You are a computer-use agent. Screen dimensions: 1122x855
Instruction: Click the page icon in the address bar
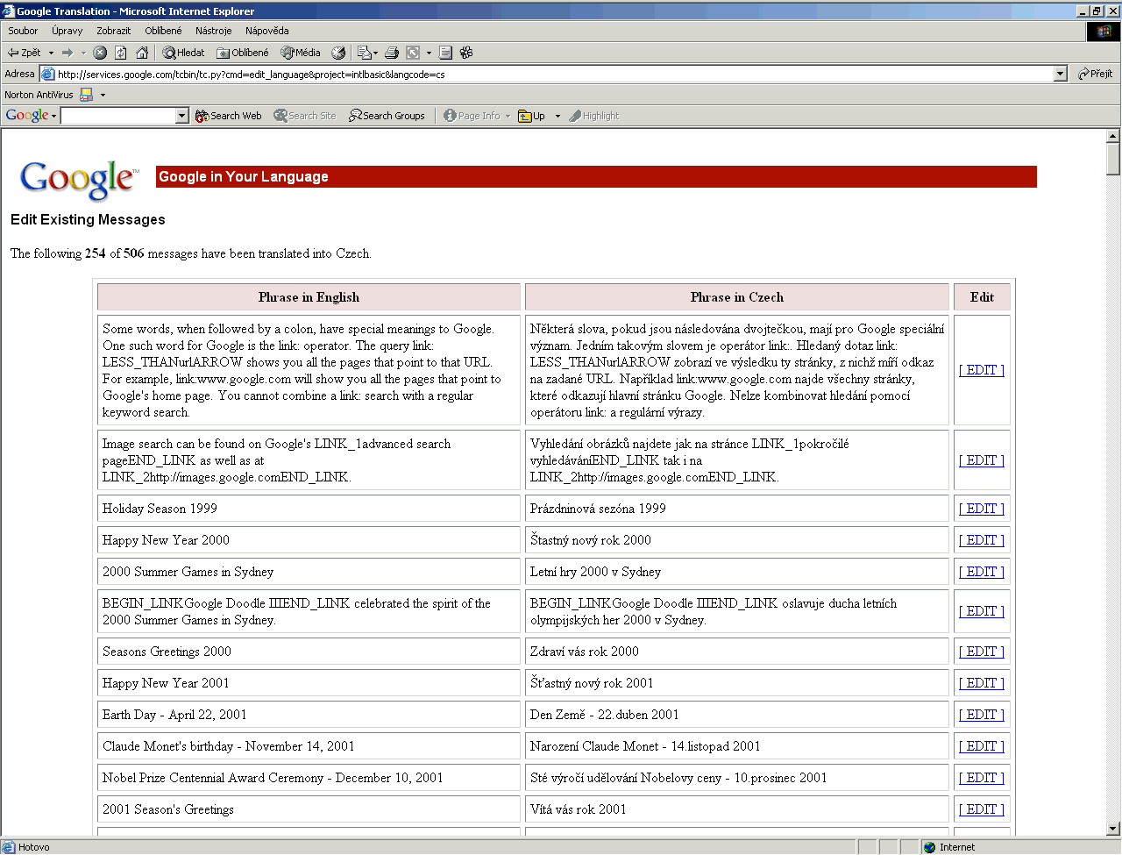click(48, 75)
